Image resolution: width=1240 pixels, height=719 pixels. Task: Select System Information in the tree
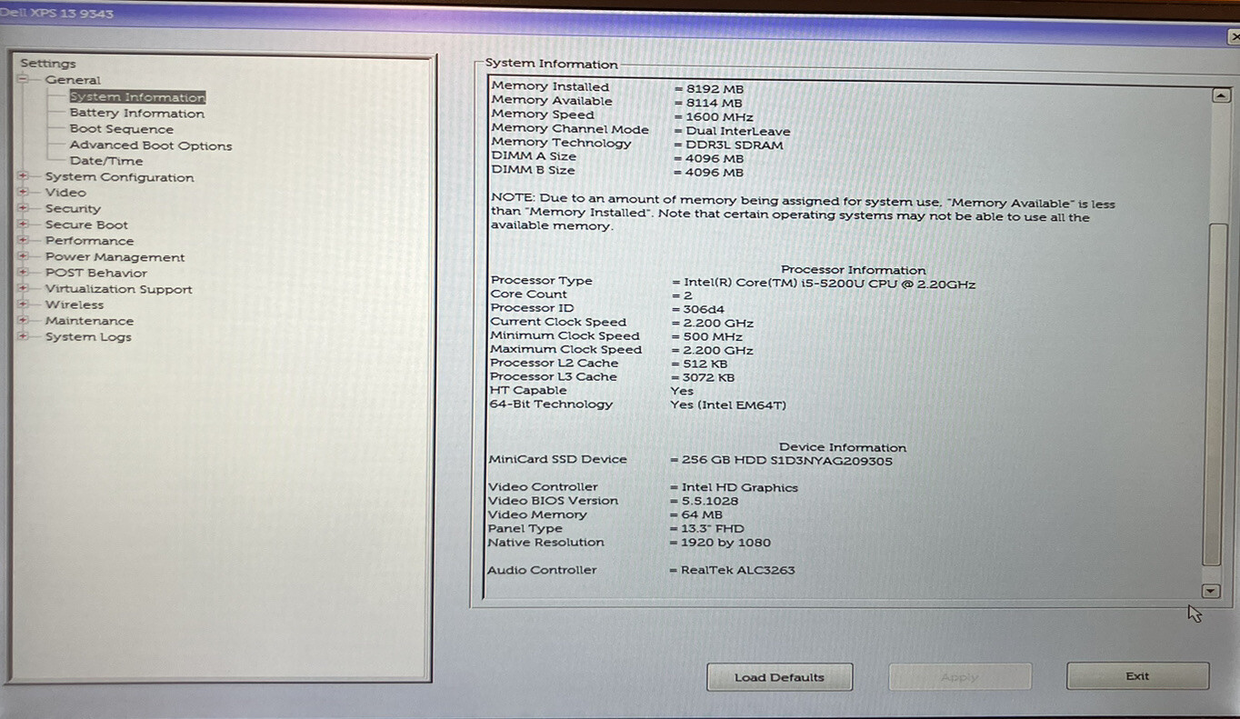[x=137, y=97]
